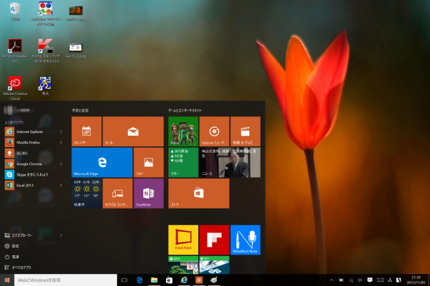
Task: Open the Groove Music tile
Action: 214,132
